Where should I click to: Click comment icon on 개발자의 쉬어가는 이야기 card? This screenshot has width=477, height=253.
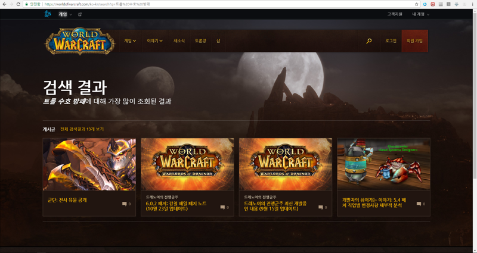[419, 204]
